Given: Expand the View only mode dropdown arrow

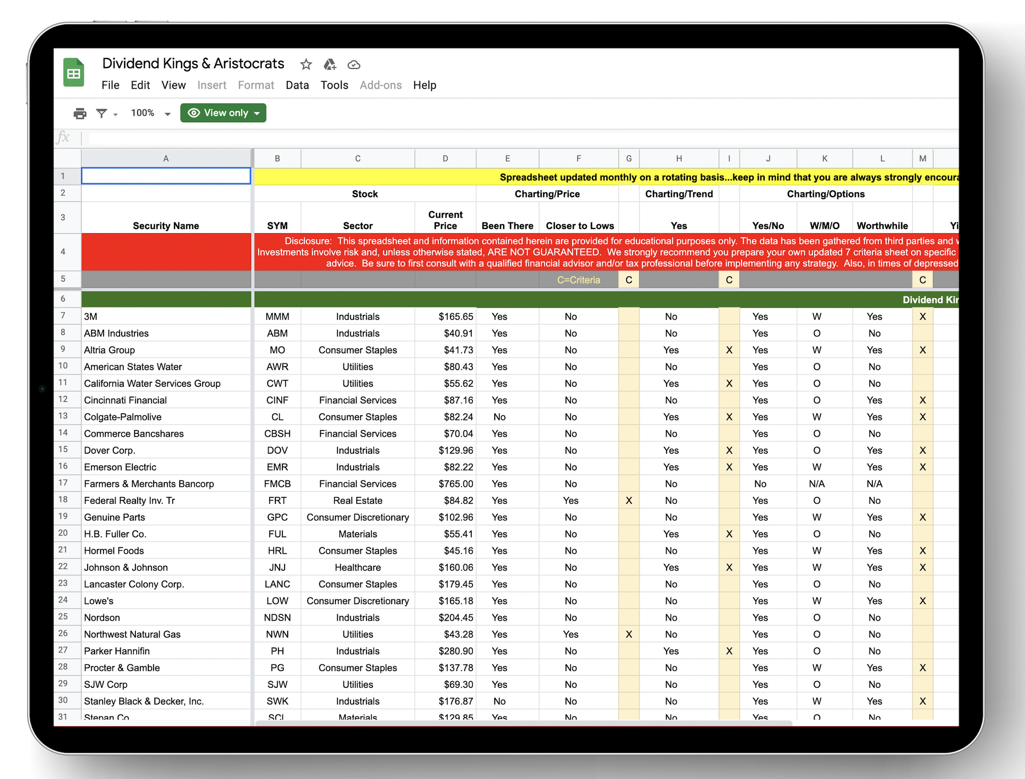Looking at the screenshot, I should 257,113.
